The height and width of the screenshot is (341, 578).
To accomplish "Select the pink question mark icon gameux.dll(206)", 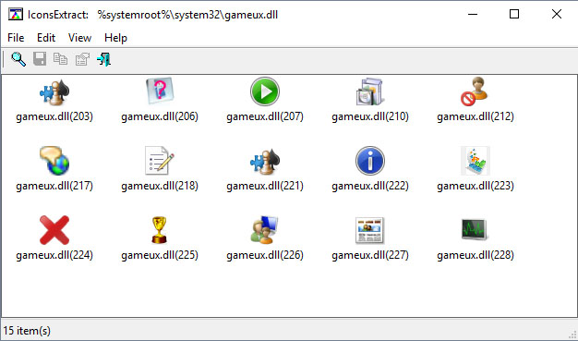I will (x=160, y=91).
